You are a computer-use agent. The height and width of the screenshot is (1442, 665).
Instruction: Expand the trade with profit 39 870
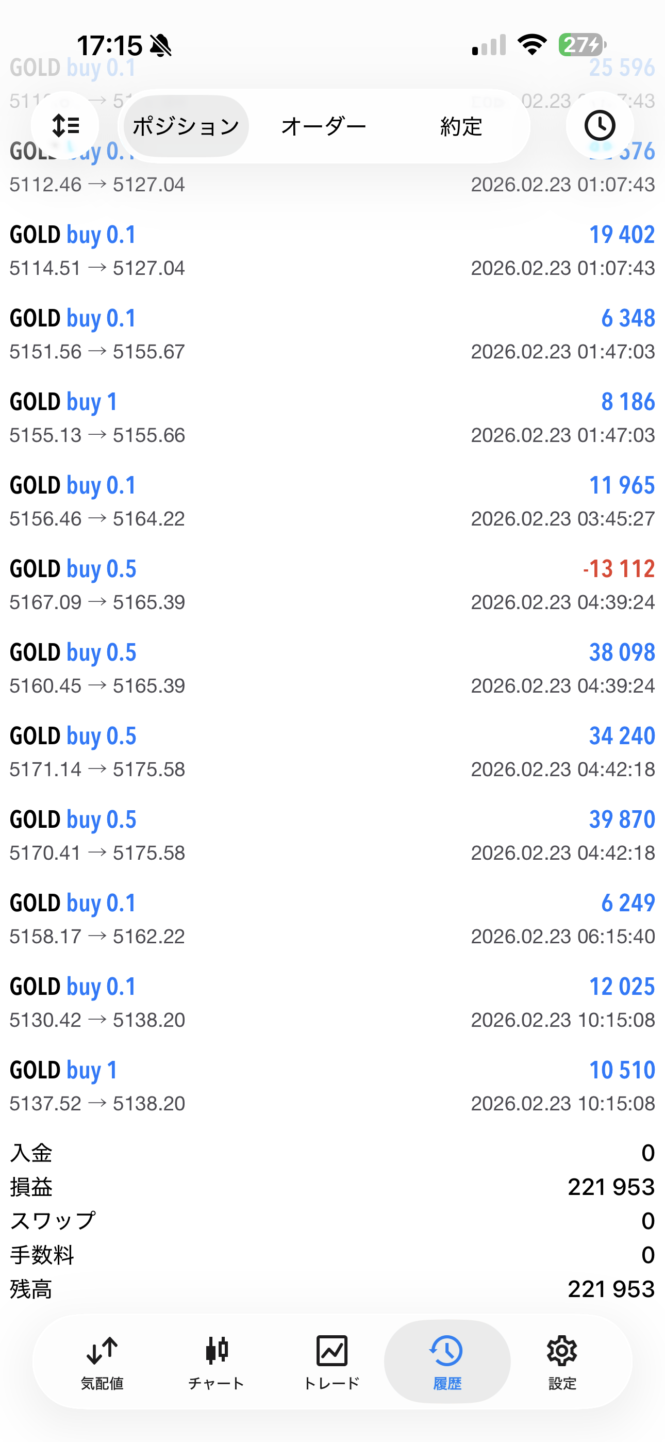(332, 836)
